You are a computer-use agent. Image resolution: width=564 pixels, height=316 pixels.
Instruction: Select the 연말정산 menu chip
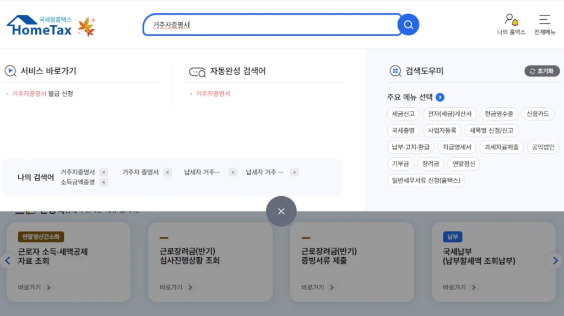click(x=463, y=164)
